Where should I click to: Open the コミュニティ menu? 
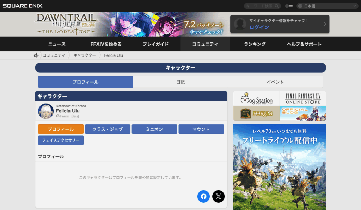[205, 44]
